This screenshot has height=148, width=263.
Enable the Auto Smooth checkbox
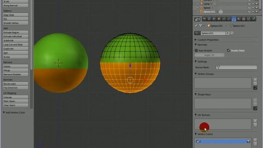point(196,50)
